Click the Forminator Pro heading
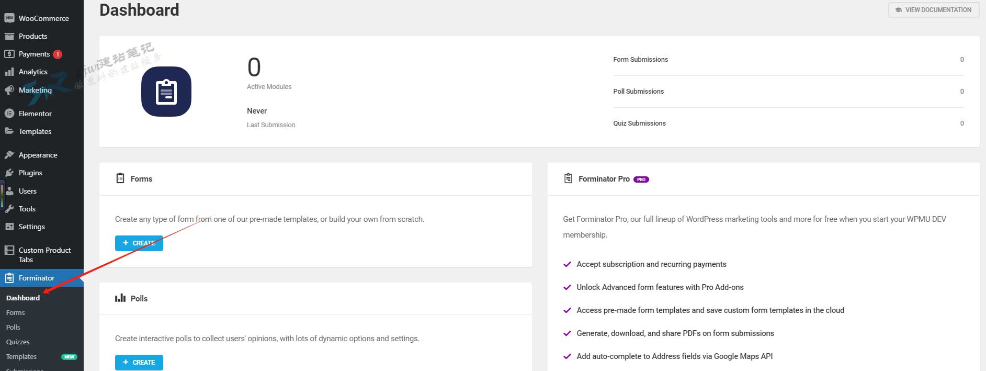 (x=604, y=179)
